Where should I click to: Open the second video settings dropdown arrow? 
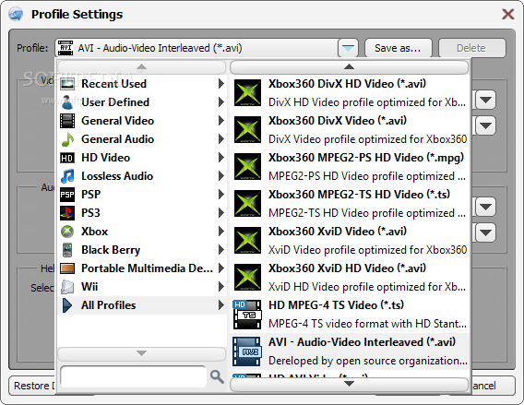pyautogui.click(x=485, y=125)
